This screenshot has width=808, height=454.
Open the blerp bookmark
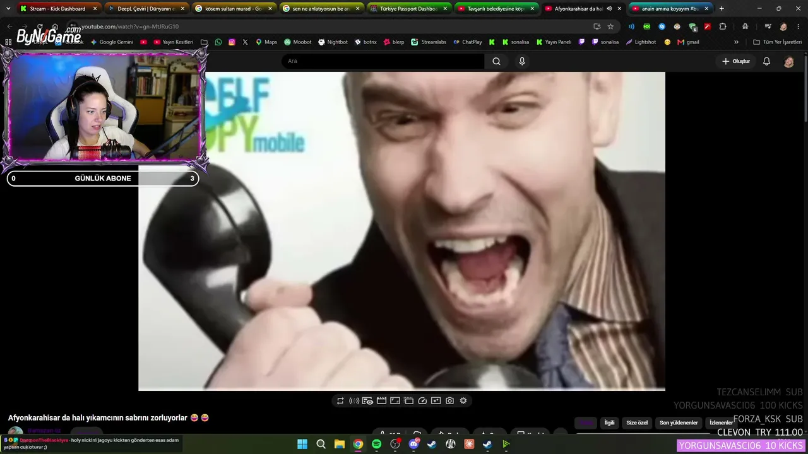pos(394,42)
